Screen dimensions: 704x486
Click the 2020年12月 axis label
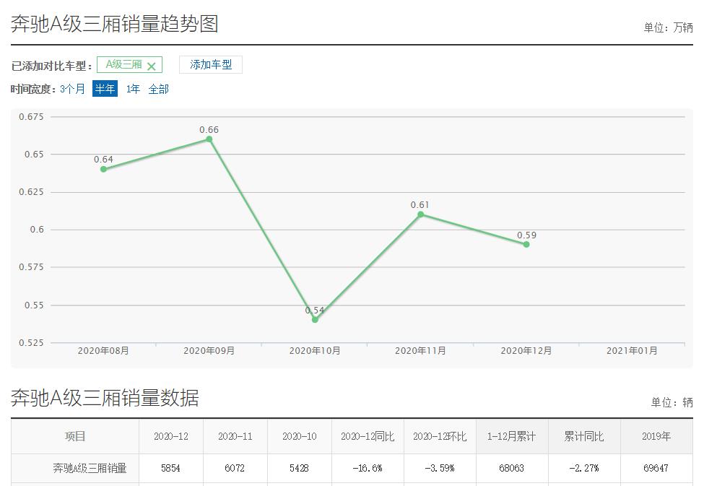(x=526, y=351)
